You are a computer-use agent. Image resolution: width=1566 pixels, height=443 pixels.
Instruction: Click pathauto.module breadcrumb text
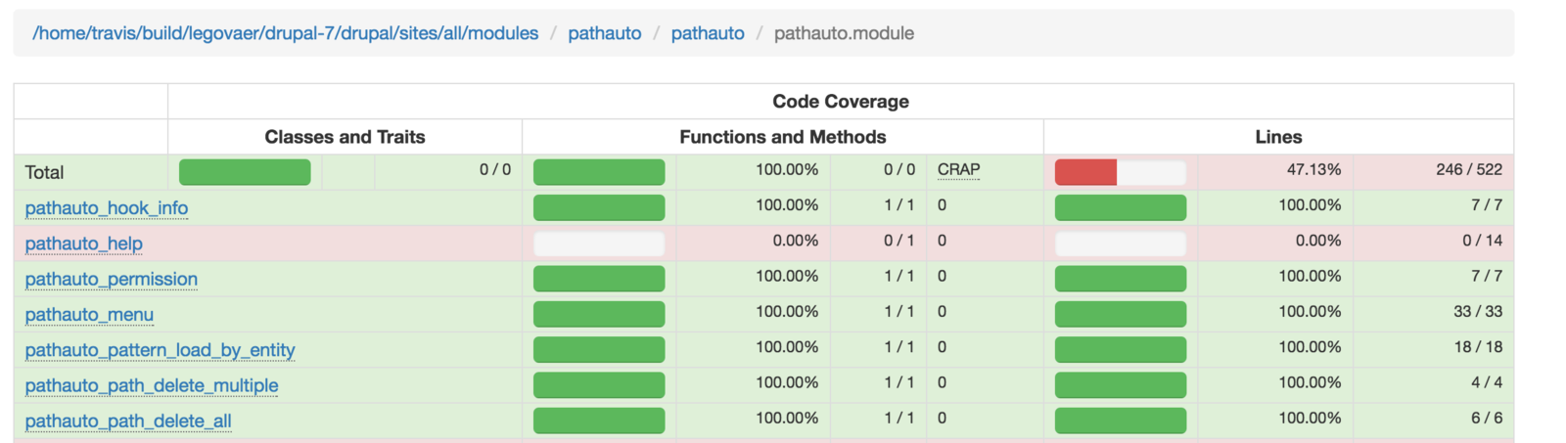(x=844, y=33)
